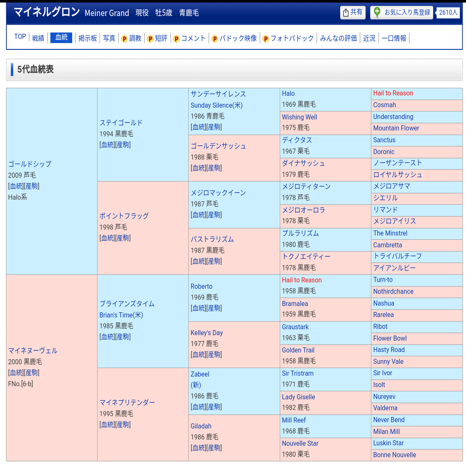Open ダイナサッシュ horse link
The width and height of the screenshot is (466, 466).
[x=303, y=163]
